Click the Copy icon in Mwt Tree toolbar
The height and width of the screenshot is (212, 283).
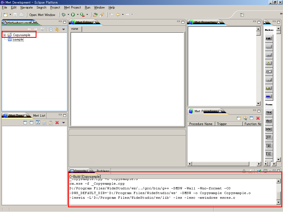click(44, 123)
